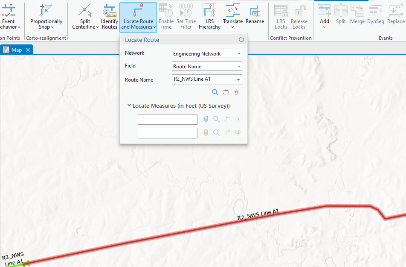Refresh the Locate Route pane
The width and height of the screenshot is (406, 267).
[x=241, y=39]
